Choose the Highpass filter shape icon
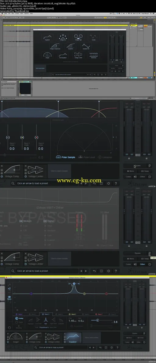Screen dimensions: 156x363 tap(30, 321)
